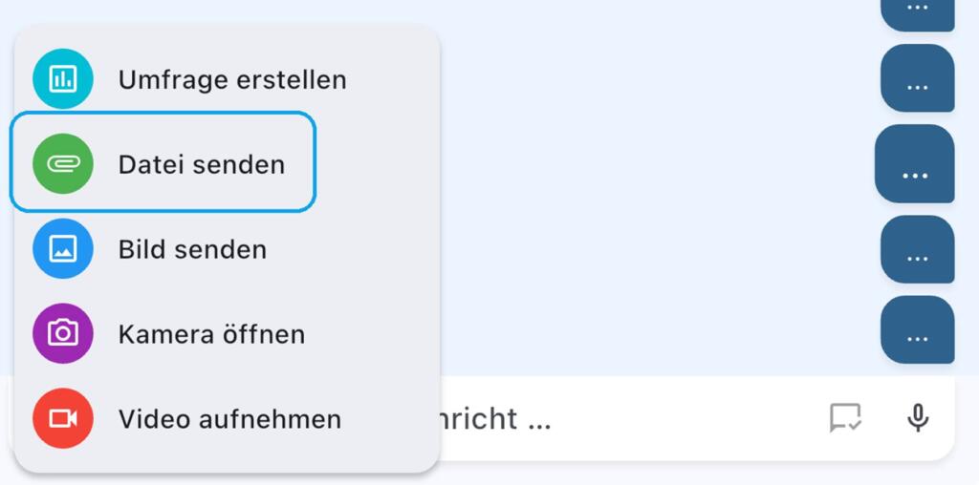Click the teal poll chart icon

click(x=63, y=79)
